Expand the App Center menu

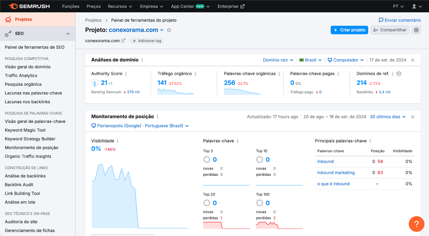point(190,6)
